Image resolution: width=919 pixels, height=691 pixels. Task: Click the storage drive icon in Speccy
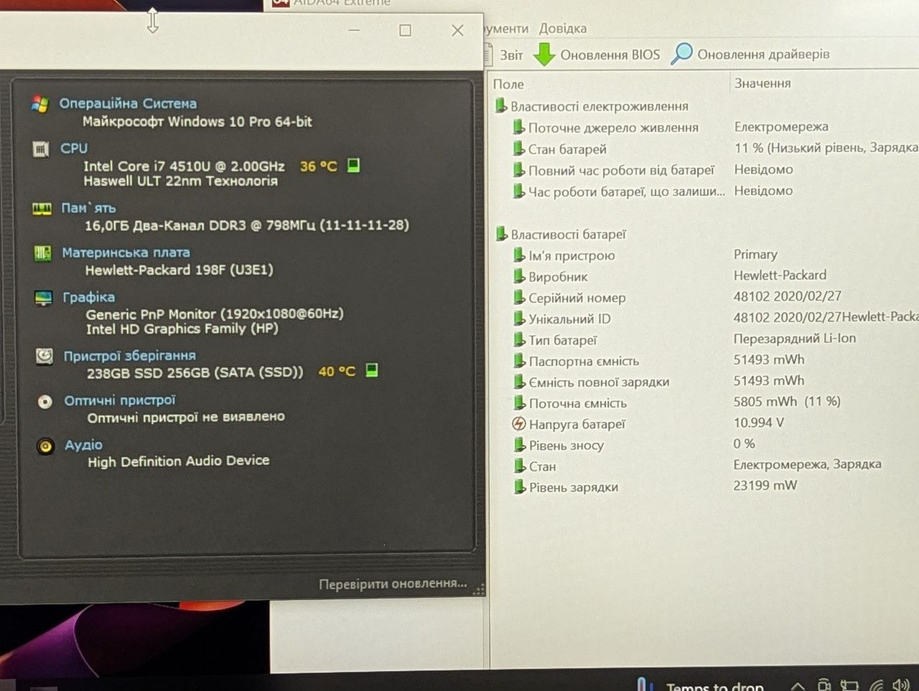(x=45, y=357)
